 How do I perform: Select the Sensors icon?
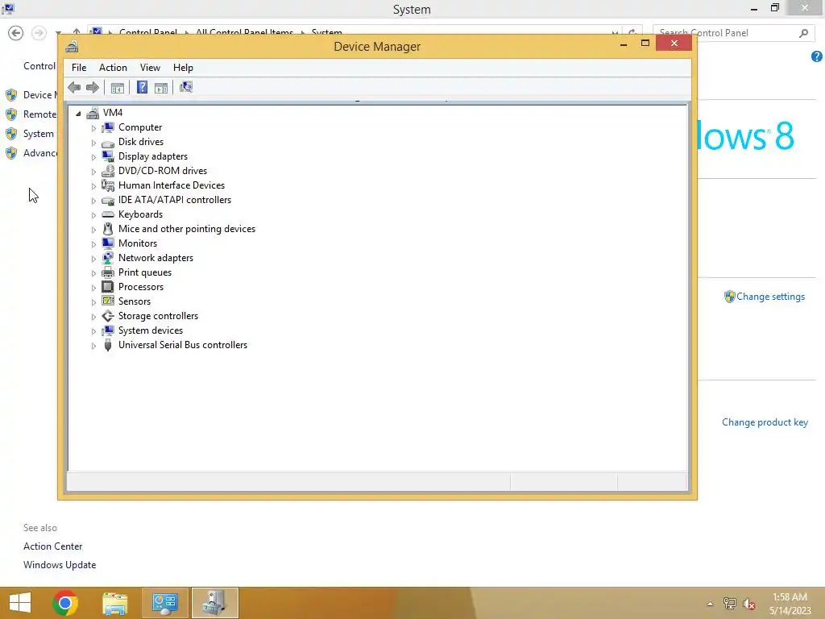tap(108, 301)
